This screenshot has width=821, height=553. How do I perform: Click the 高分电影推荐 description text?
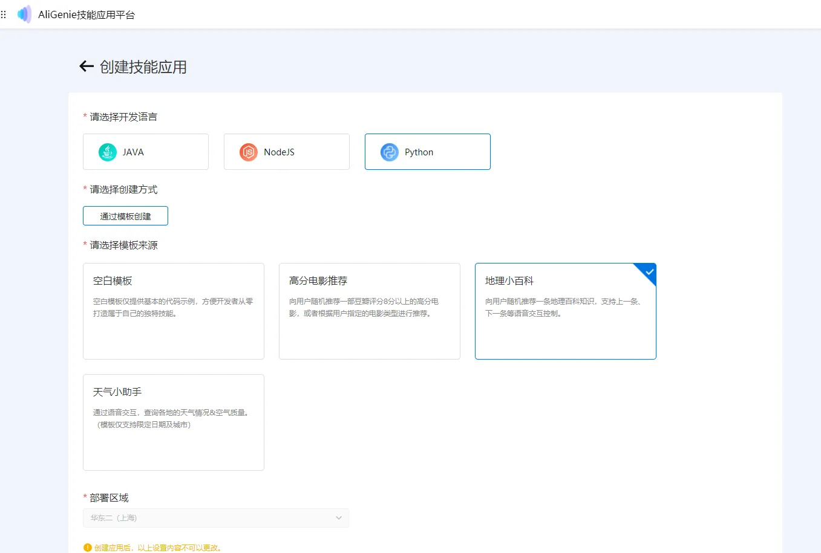(x=364, y=307)
